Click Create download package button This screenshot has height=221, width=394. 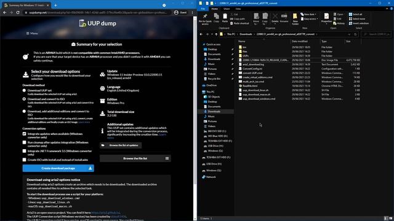58,168
